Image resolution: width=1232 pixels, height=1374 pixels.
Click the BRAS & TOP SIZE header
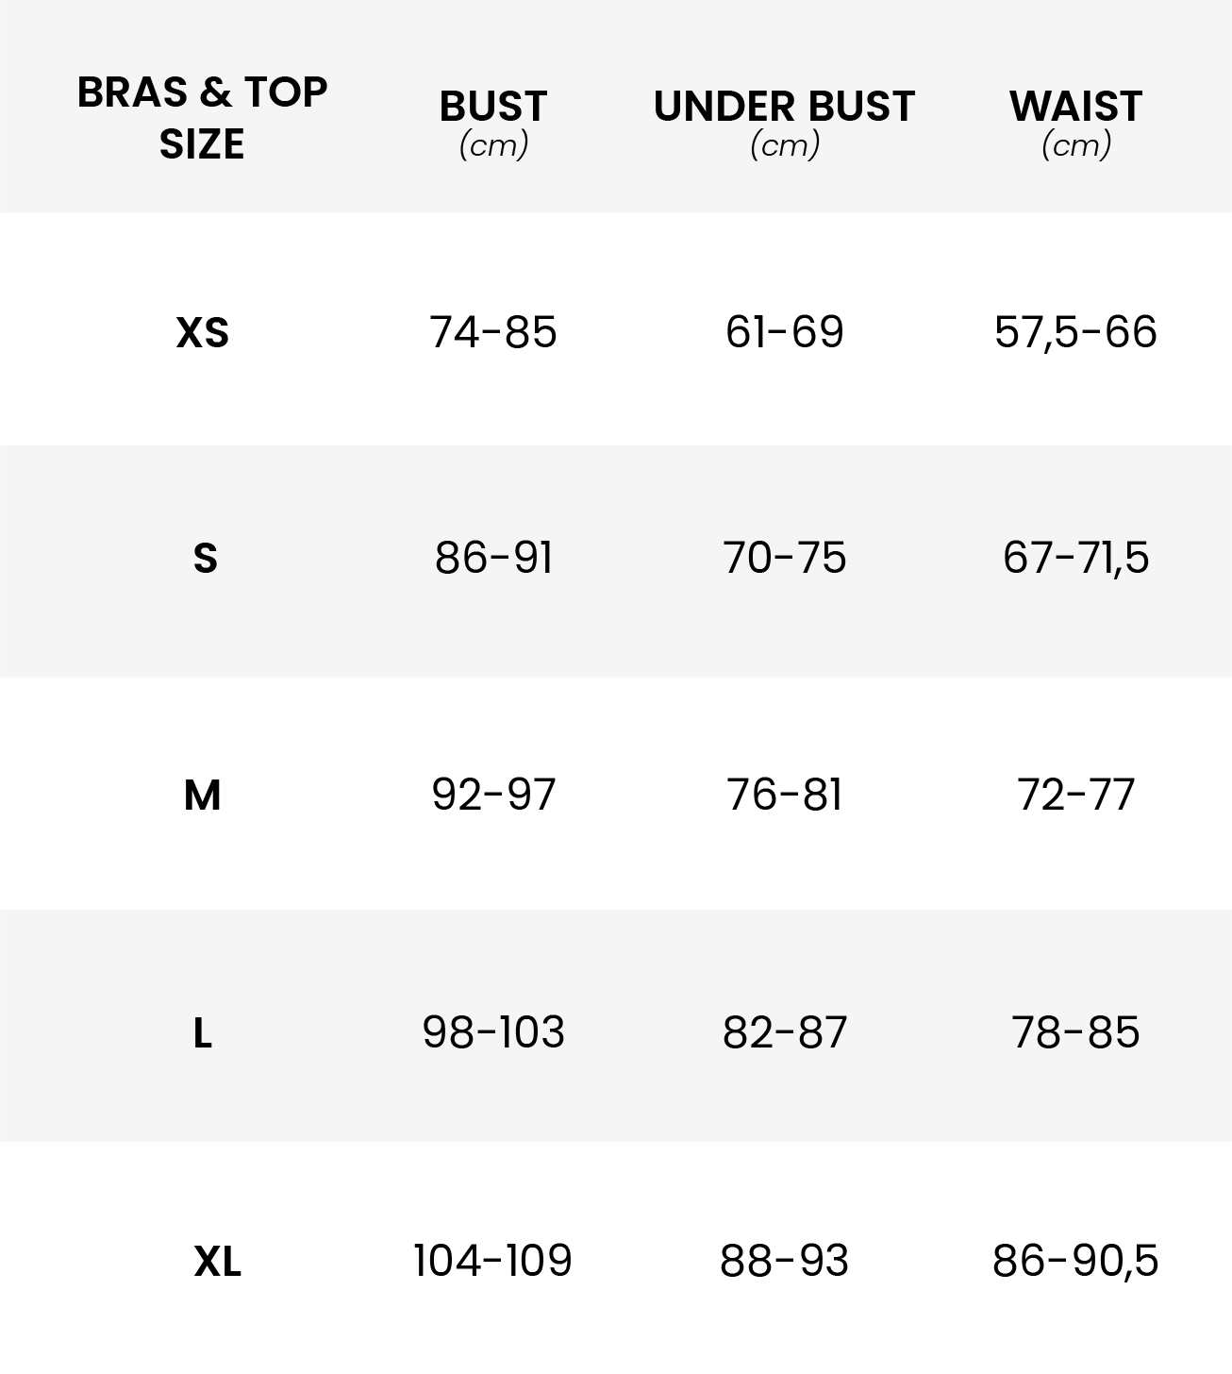point(202,118)
